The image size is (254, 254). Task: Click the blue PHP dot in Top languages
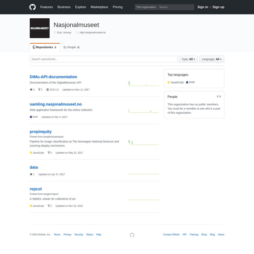187,82
